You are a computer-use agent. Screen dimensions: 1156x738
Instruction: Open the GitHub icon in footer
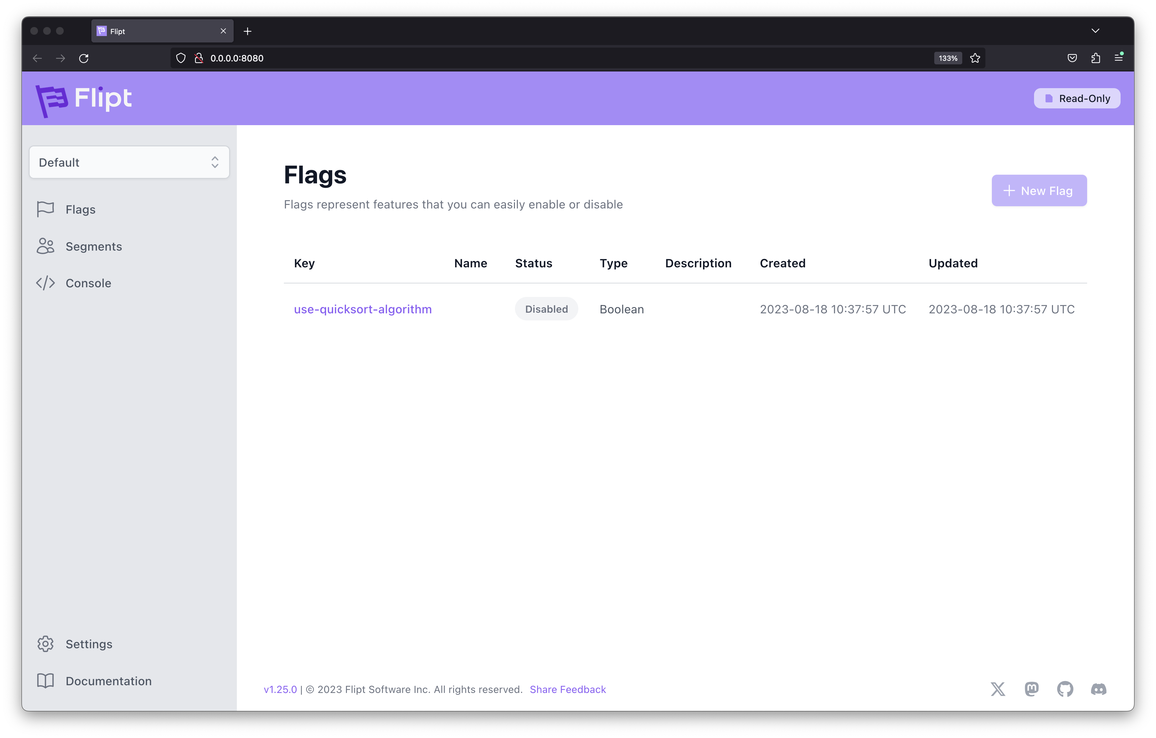coord(1065,689)
